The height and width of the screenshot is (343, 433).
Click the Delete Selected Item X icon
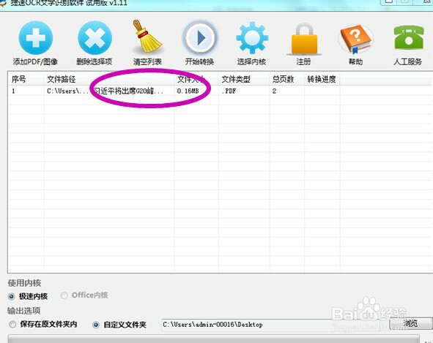tap(95, 38)
